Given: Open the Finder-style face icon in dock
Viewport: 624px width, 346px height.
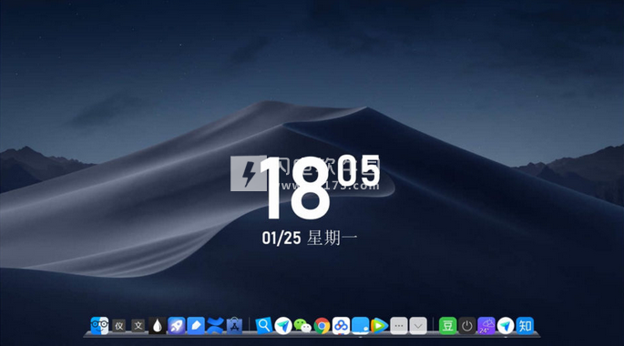Looking at the screenshot, I should (99, 326).
